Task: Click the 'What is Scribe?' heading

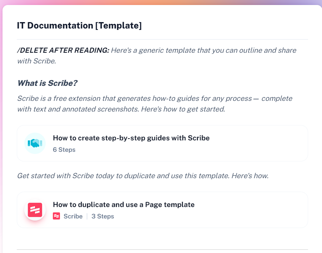Action: [x=47, y=83]
